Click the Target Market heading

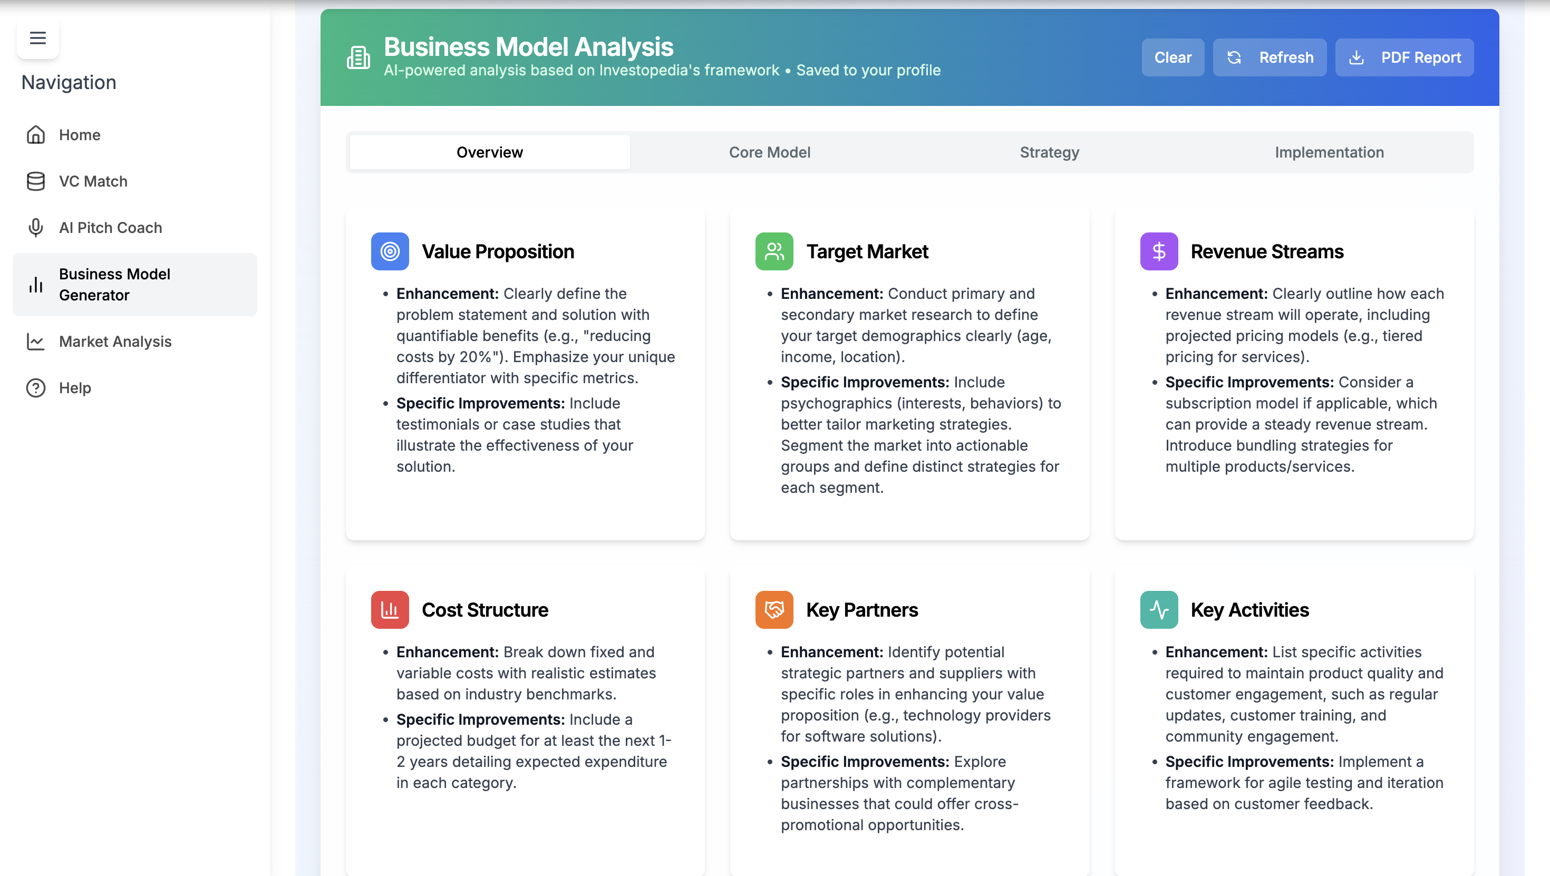click(x=867, y=251)
